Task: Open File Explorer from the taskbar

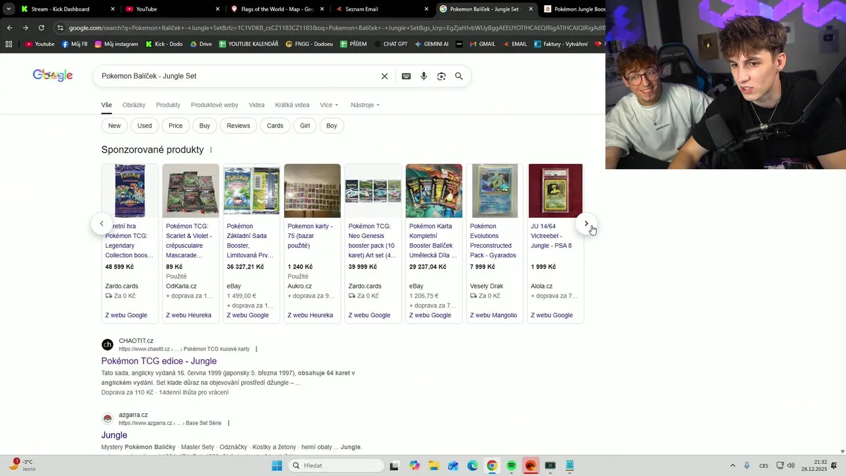Action: [x=434, y=465]
